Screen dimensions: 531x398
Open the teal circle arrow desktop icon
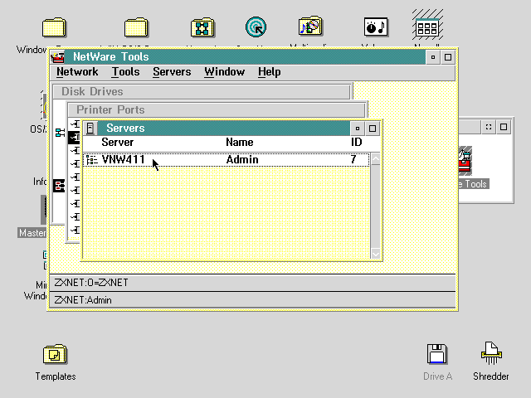click(x=256, y=27)
